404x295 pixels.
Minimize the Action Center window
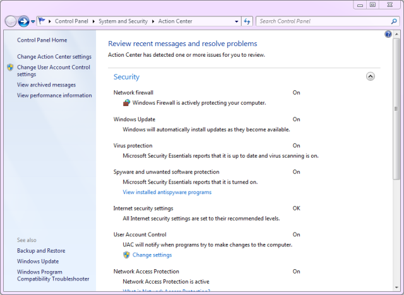pyautogui.click(x=360, y=5)
